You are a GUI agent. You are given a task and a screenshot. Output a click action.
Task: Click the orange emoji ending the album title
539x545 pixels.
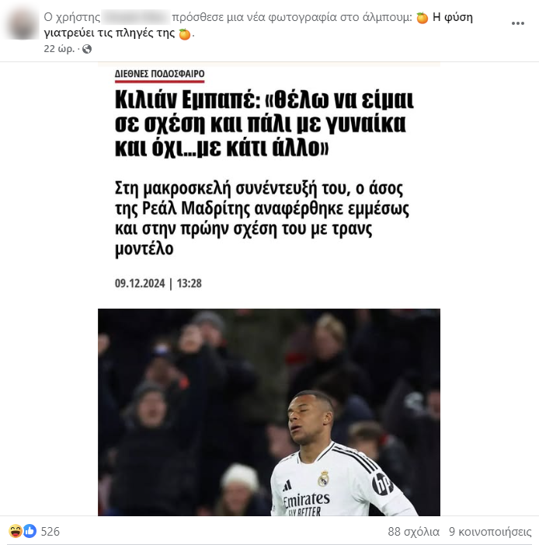tap(184, 33)
